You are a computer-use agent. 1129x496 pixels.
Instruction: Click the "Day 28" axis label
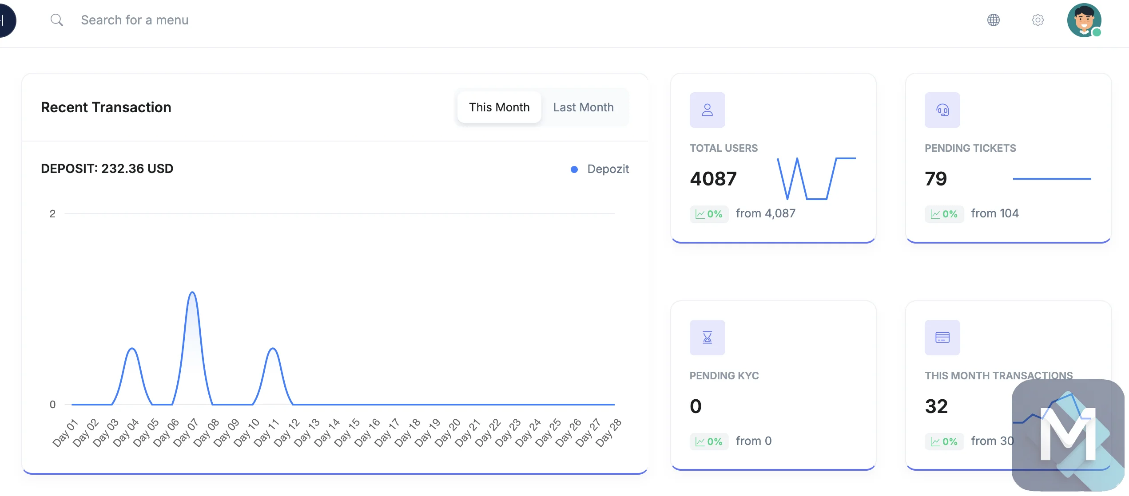608,433
